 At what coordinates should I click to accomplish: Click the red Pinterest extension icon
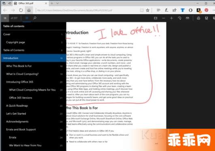pyautogui.click(x=206, y=10)
